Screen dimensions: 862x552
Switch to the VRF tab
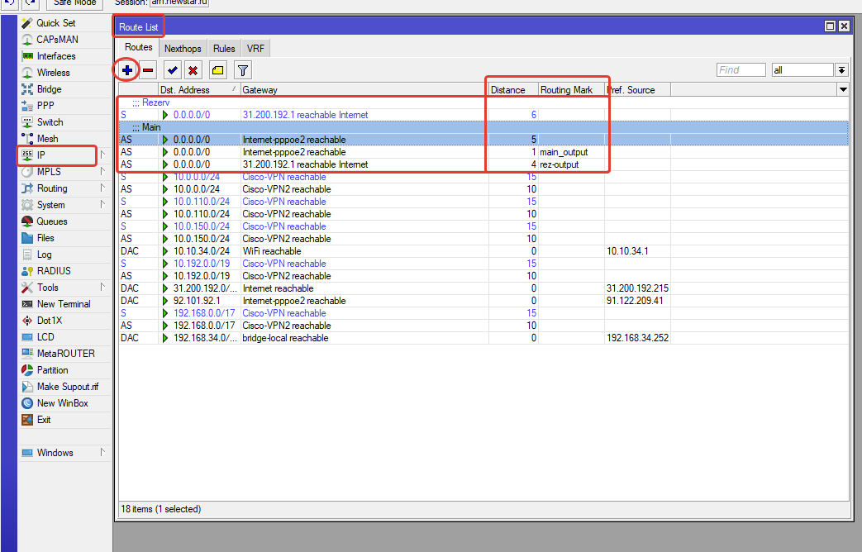coord(255,49)
